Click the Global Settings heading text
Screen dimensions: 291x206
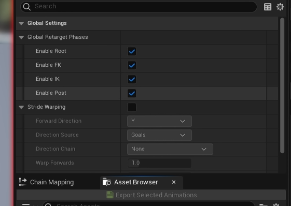(x=47, y=23)
